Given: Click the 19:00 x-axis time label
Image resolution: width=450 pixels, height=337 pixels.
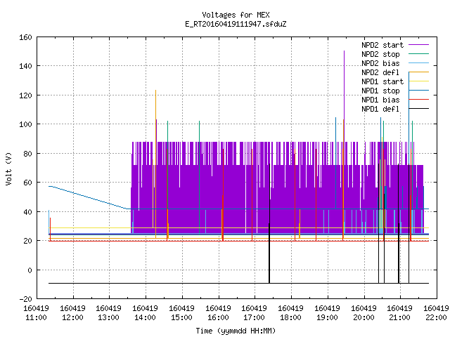Looking at the screenshot, I should [327, 317].
